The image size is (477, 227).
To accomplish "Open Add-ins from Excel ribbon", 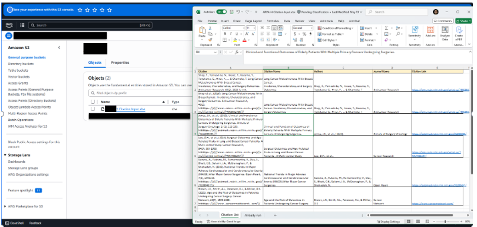I will click(x=430, y=32).
